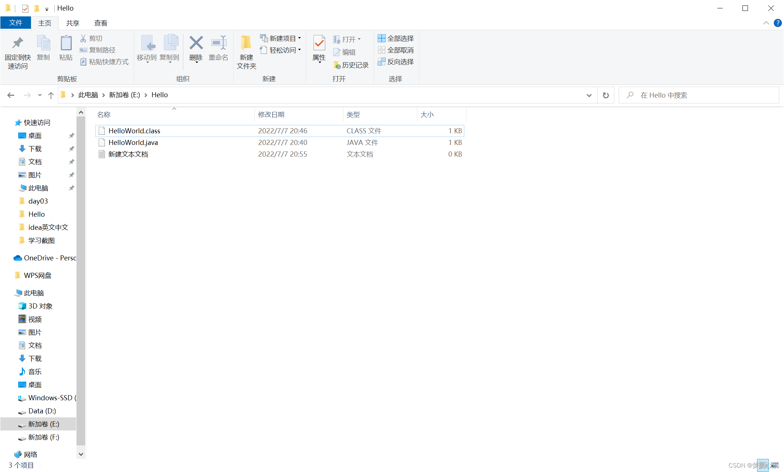Click Paste shortcut (粘贴快捷方式)

coord(105,62)
